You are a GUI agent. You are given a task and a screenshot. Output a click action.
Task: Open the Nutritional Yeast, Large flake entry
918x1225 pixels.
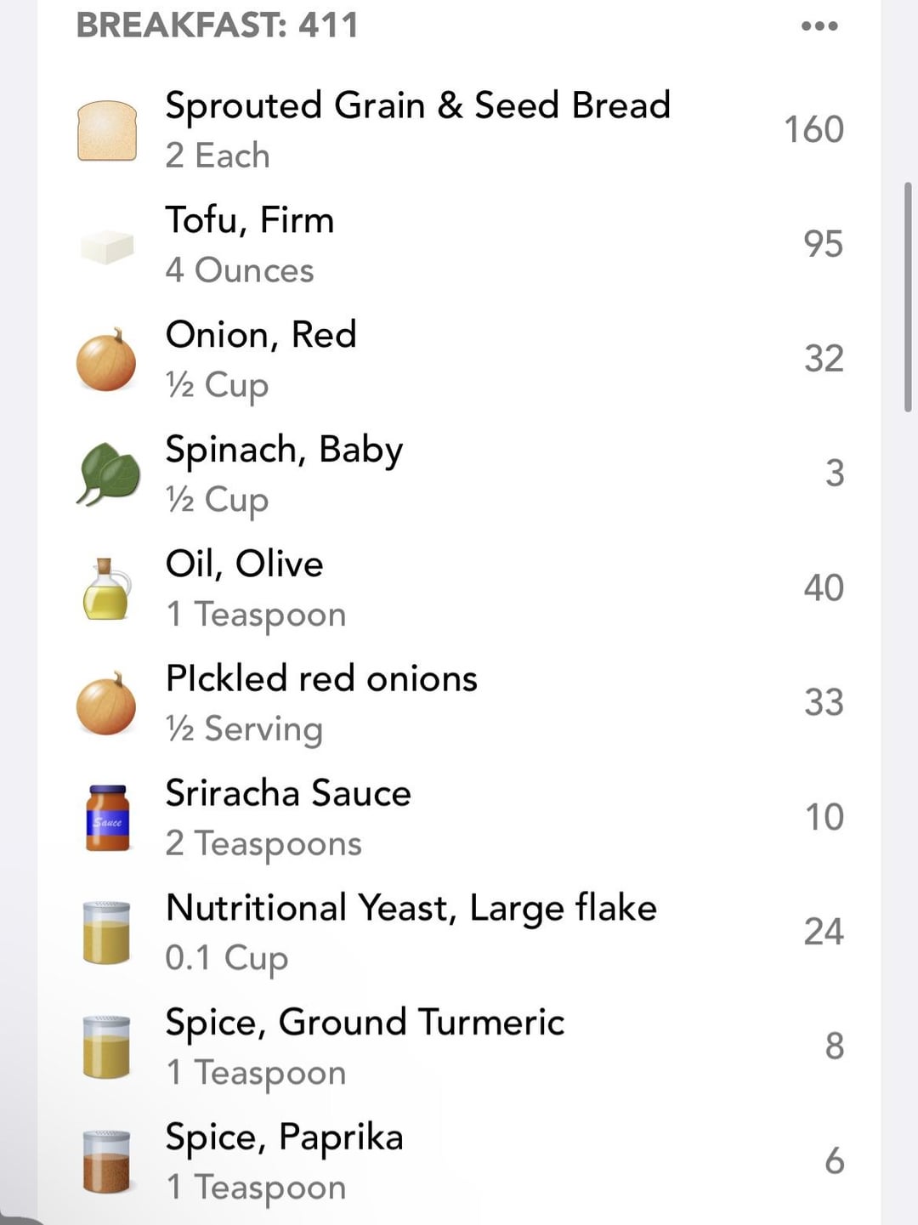click(x=411, y=908)
